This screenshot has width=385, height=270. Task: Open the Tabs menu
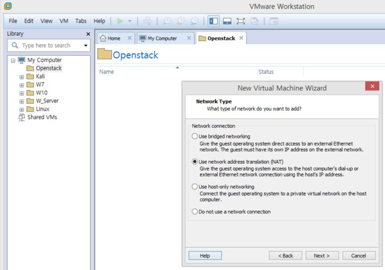tap(81, 21)
